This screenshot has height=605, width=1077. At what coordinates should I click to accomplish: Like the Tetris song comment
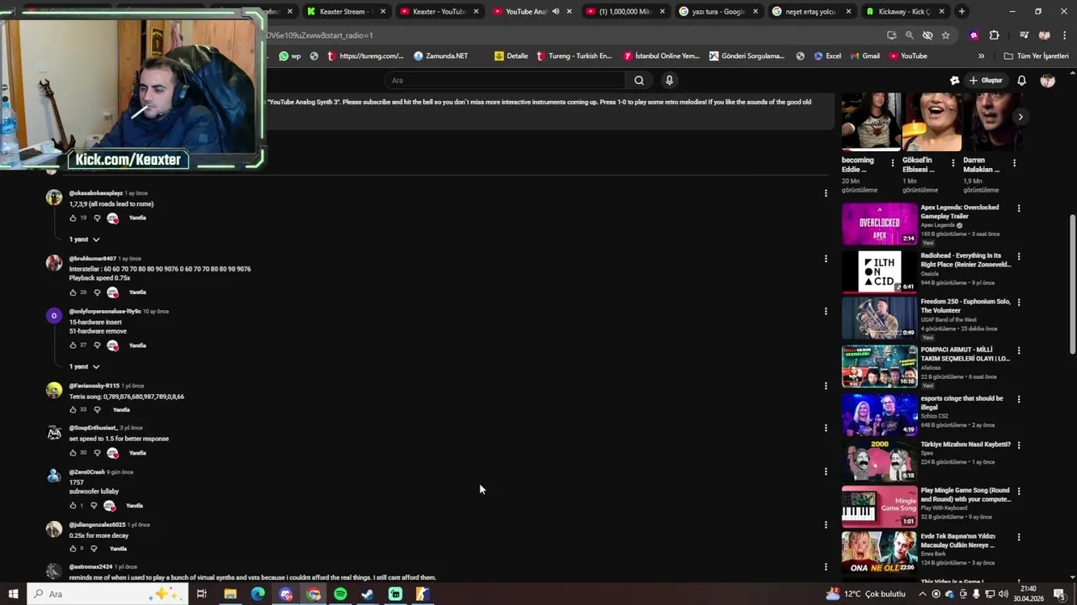tap(73, 410)
